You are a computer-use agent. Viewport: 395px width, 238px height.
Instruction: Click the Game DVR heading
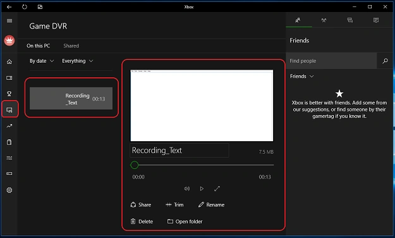48,26
